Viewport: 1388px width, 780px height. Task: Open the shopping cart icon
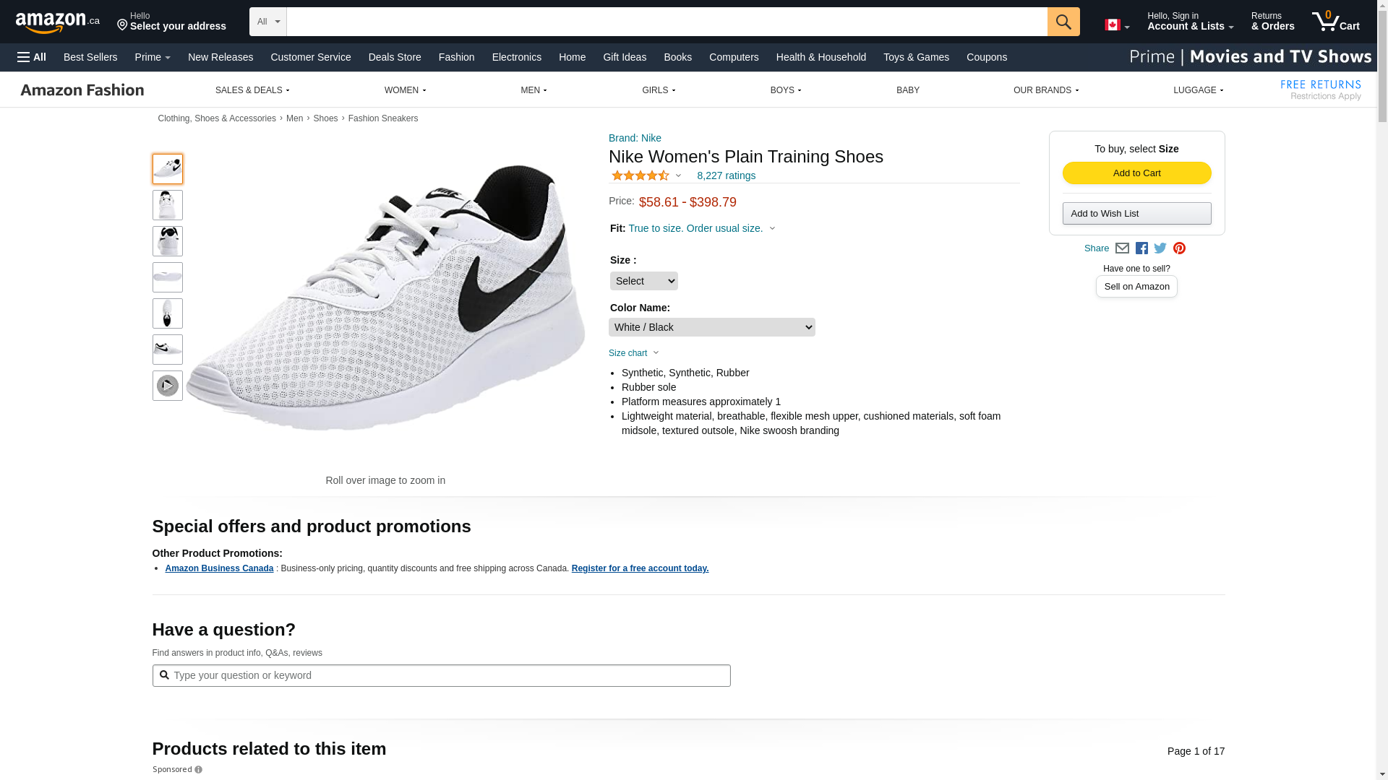(x=1335, y=22)
